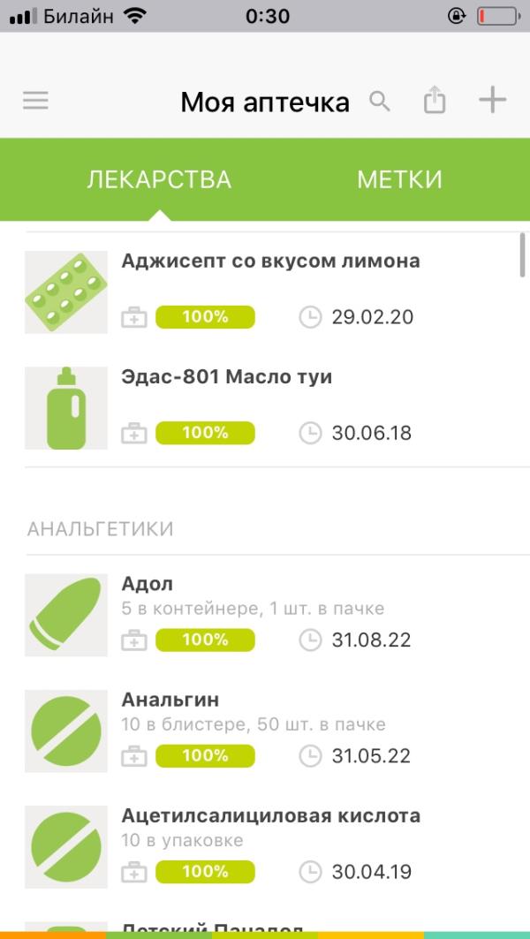The width and height of the screenshot is (530, 939).
Task: Switch to the МЕТКИ tab
Action: click(x=399, y=180)
